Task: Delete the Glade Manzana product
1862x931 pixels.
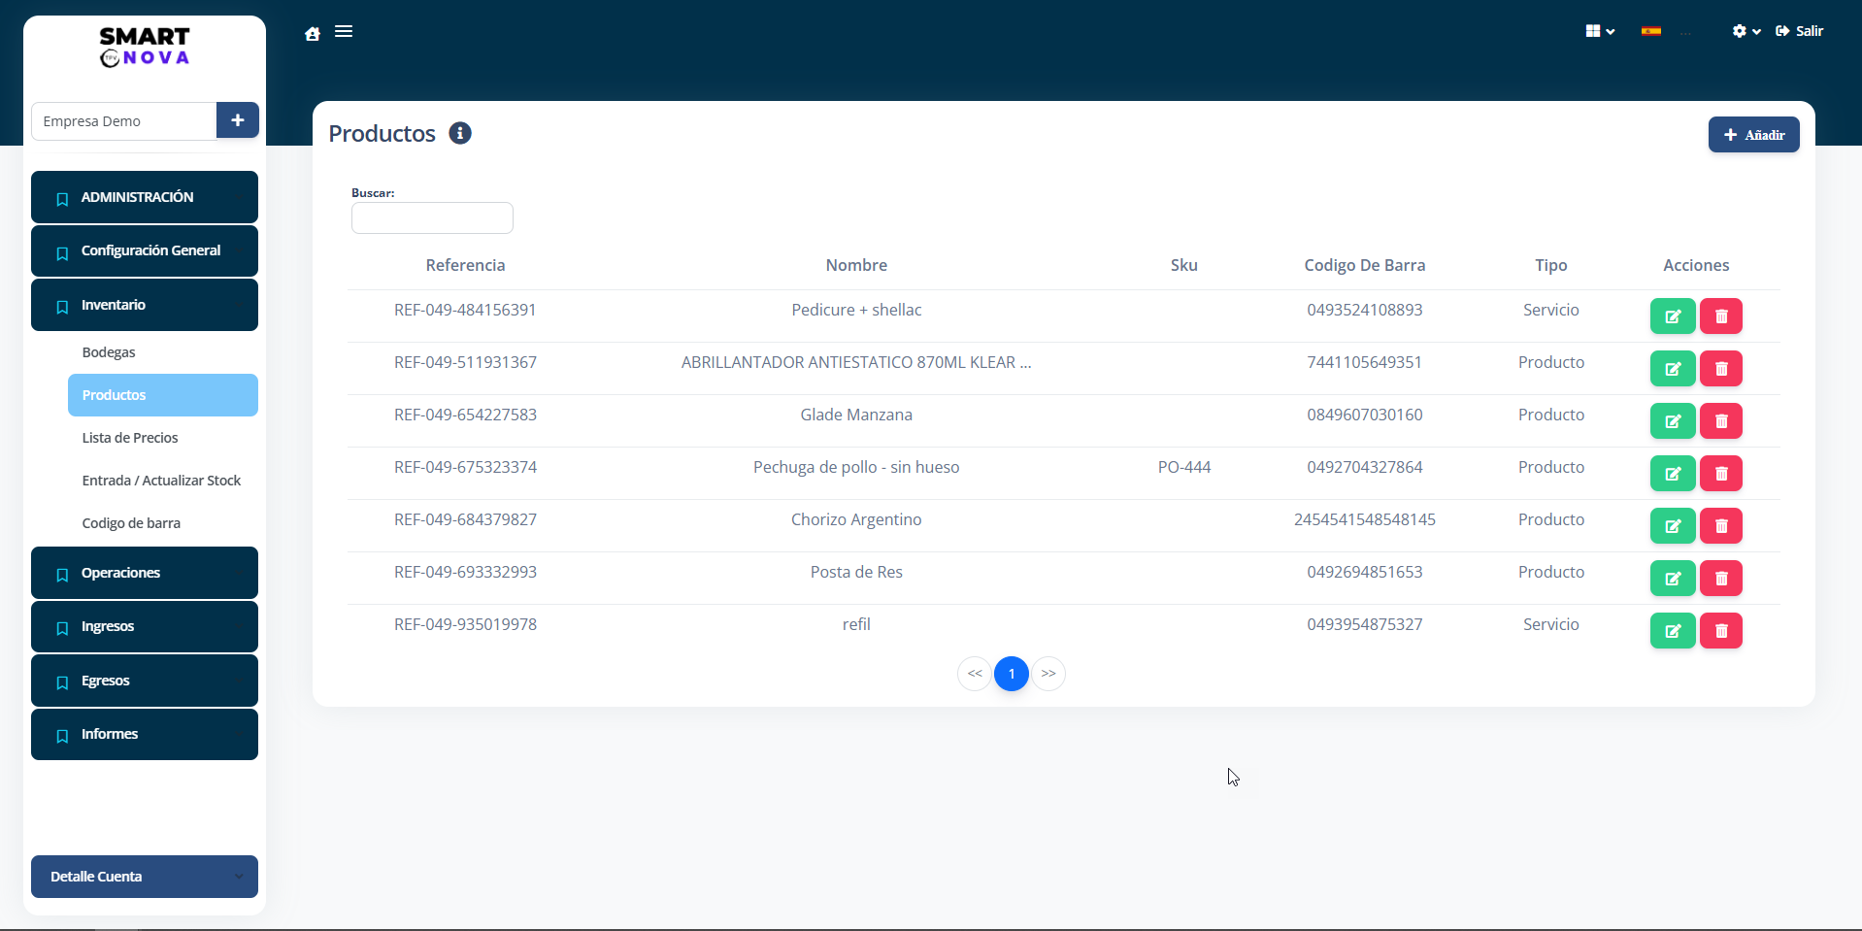Action: [x=1720, y=421]
